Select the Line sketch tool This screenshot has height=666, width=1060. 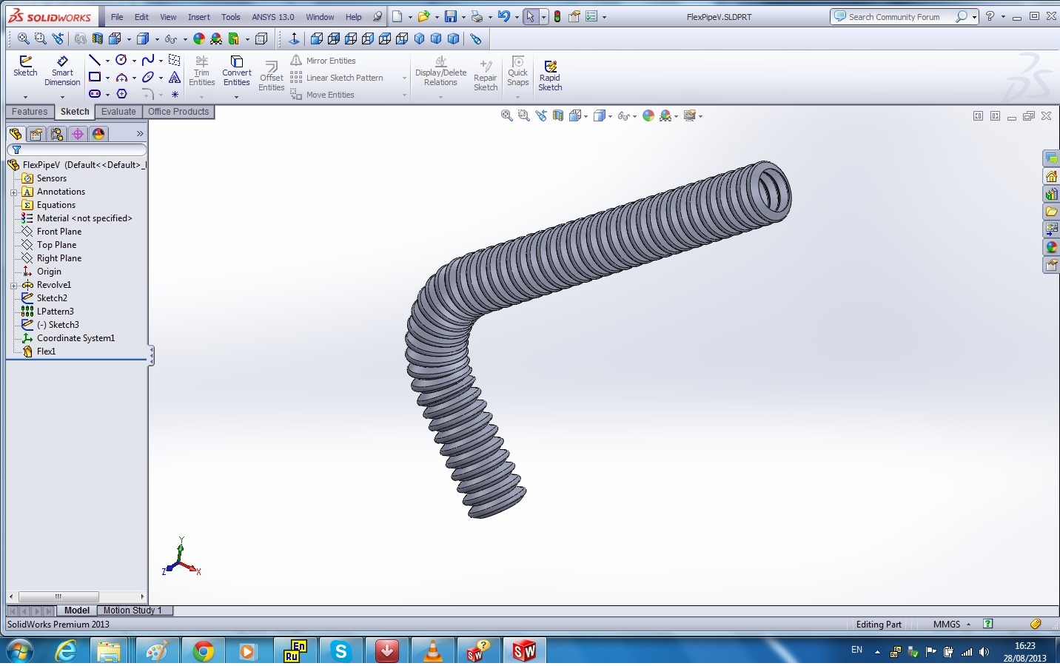coord(95,61)
